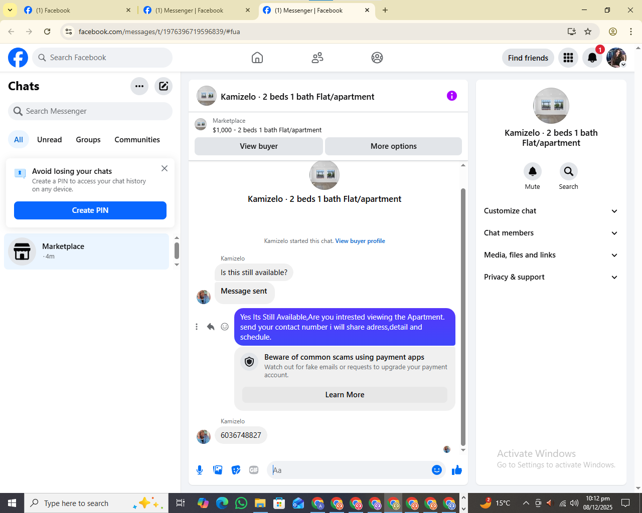Screen dimensions: 642x513
Task: Click the conversation scrollbar thumb
Action: point(463,317)
